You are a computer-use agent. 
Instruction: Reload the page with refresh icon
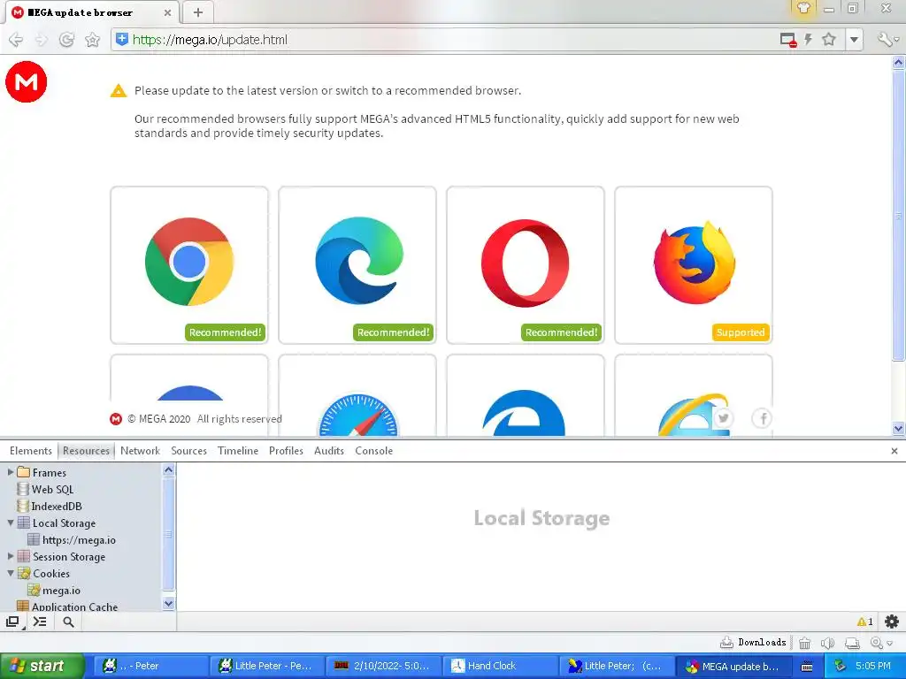pos(67,39)
